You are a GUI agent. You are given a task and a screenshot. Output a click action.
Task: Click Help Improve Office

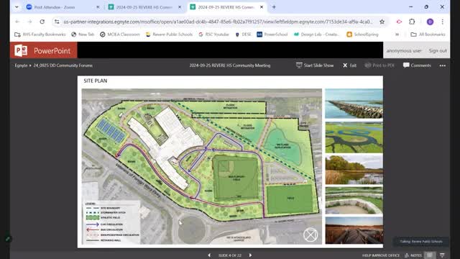click(381, 255)
